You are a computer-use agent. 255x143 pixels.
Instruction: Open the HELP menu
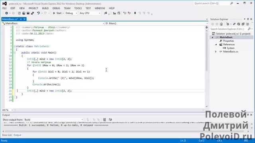[112, 8]
